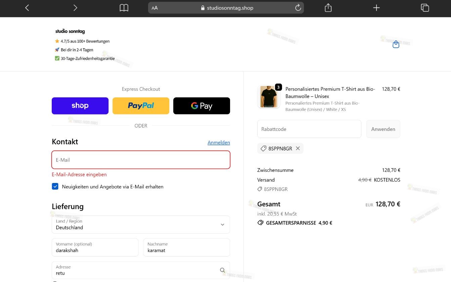Image resolution: width=451 pixels, height=282 pixels.
Task: Open the Land / Region dropdown
Action: pyautogui.click(x=141, y=225)
